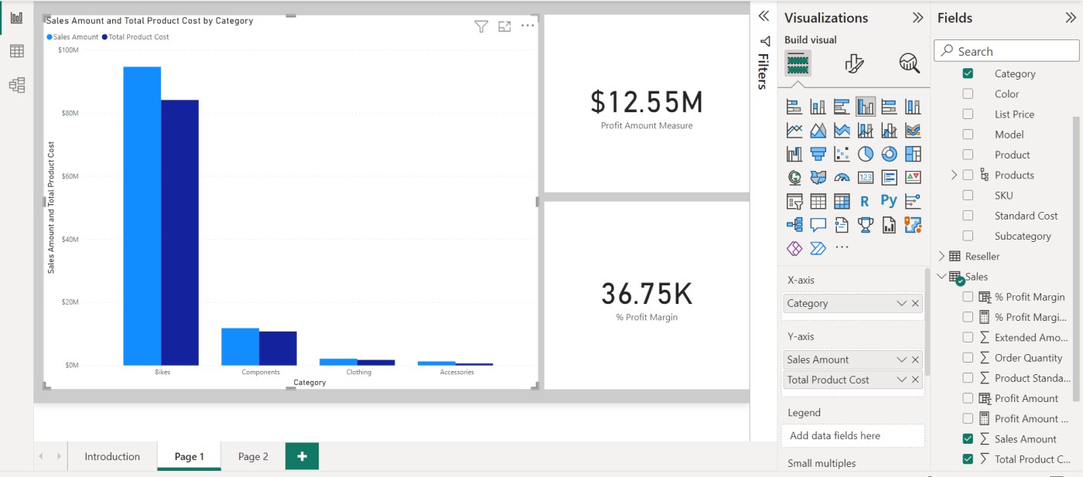
Task: Switch to the Introduction tab
Action: tap(112, 456)
